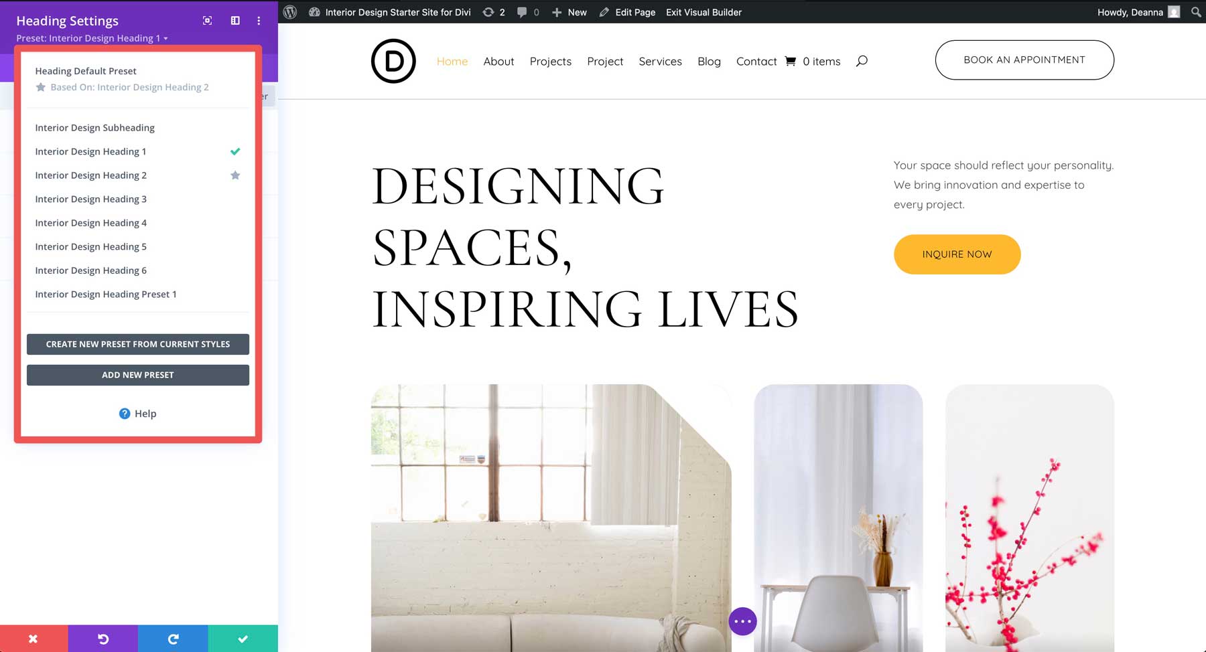The image size is (1206, 652).
Task: Click the purple ellipsis settings icon on the image
Action: (743, 621)
